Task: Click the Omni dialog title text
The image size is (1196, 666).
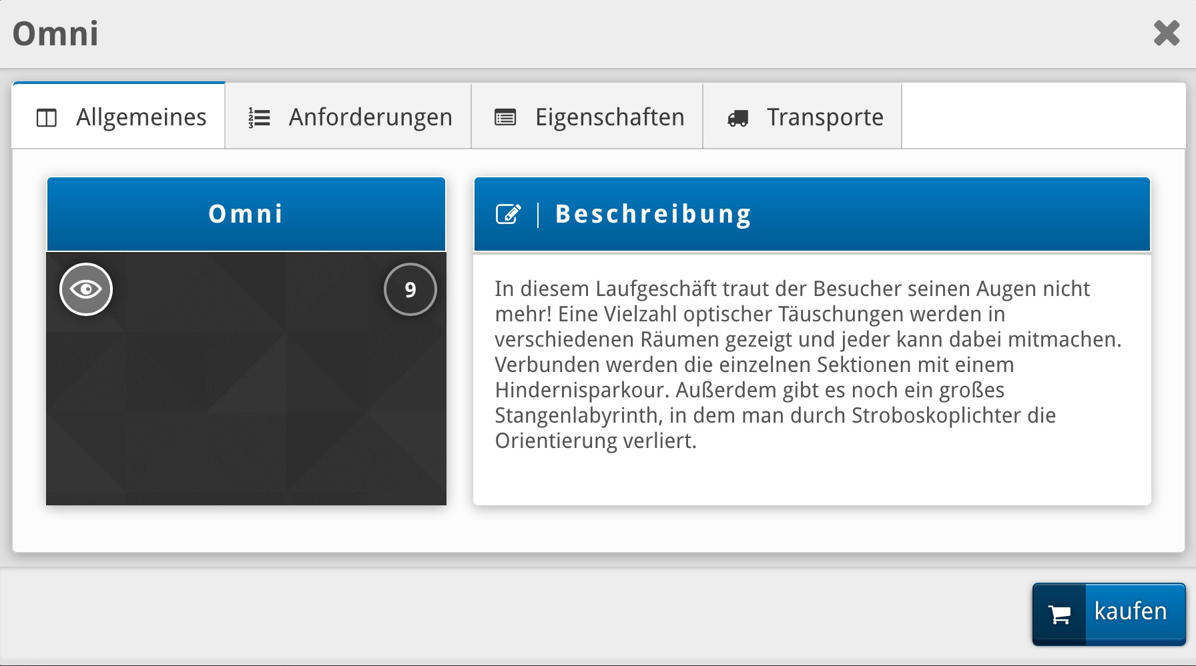Action: pos(56,34)
